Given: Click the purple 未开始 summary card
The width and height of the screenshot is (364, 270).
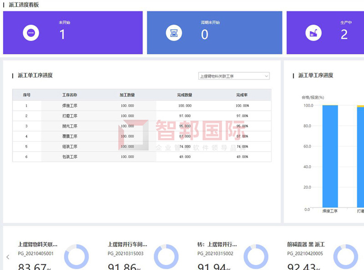Looking at the screenshot, I should tap(73, 33).
